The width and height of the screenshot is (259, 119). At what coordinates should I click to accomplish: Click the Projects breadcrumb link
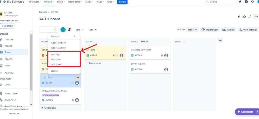(x=43, y=12)
